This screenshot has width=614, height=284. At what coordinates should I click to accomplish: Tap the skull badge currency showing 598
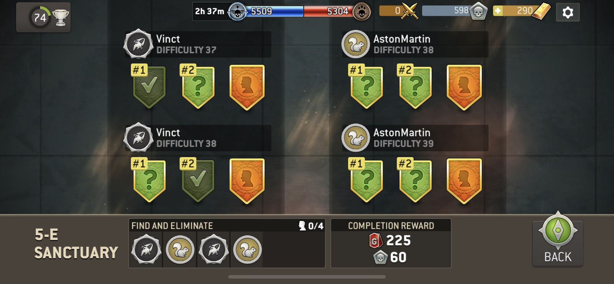point(478,12)
